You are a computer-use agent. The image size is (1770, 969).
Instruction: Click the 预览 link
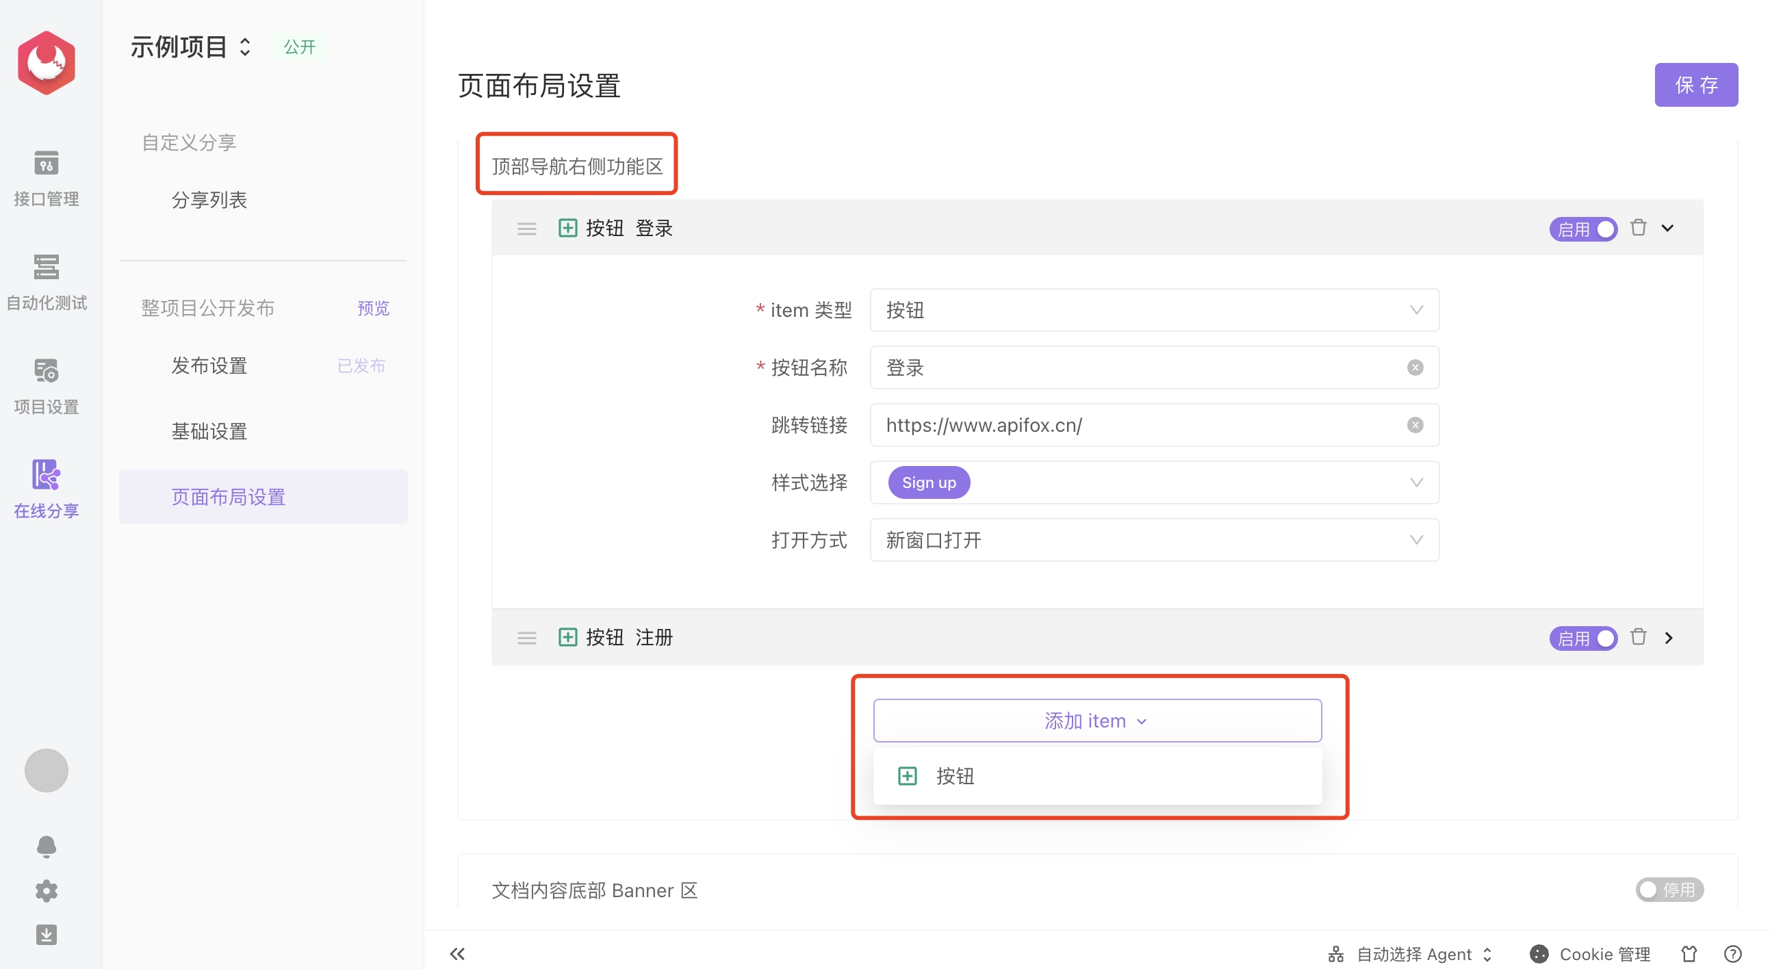[x=373, y=309]
